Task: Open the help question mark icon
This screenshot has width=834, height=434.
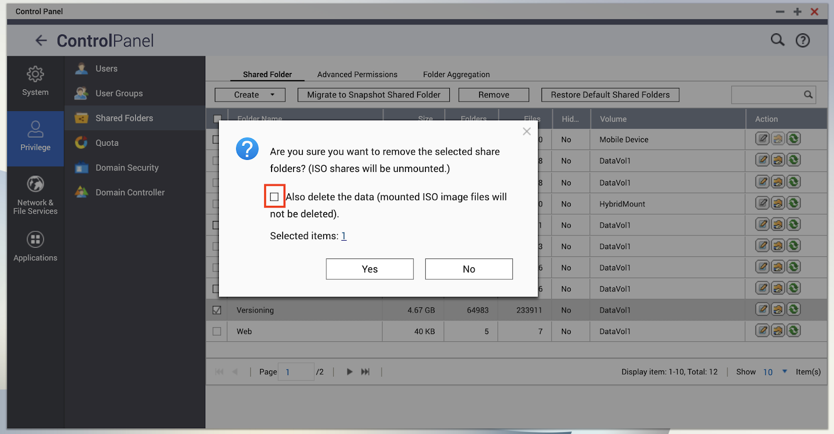Action: point(802,40)
